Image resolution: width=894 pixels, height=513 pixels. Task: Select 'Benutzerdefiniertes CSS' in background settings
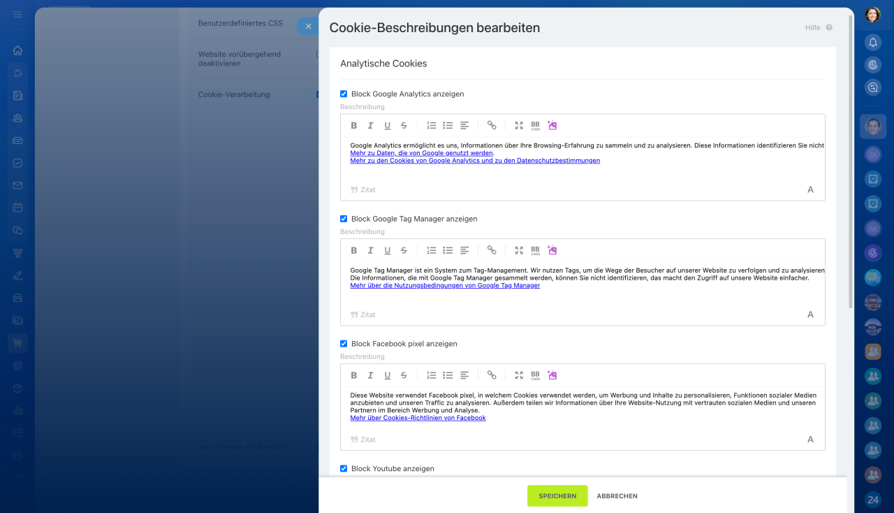[x=240, y=23]
